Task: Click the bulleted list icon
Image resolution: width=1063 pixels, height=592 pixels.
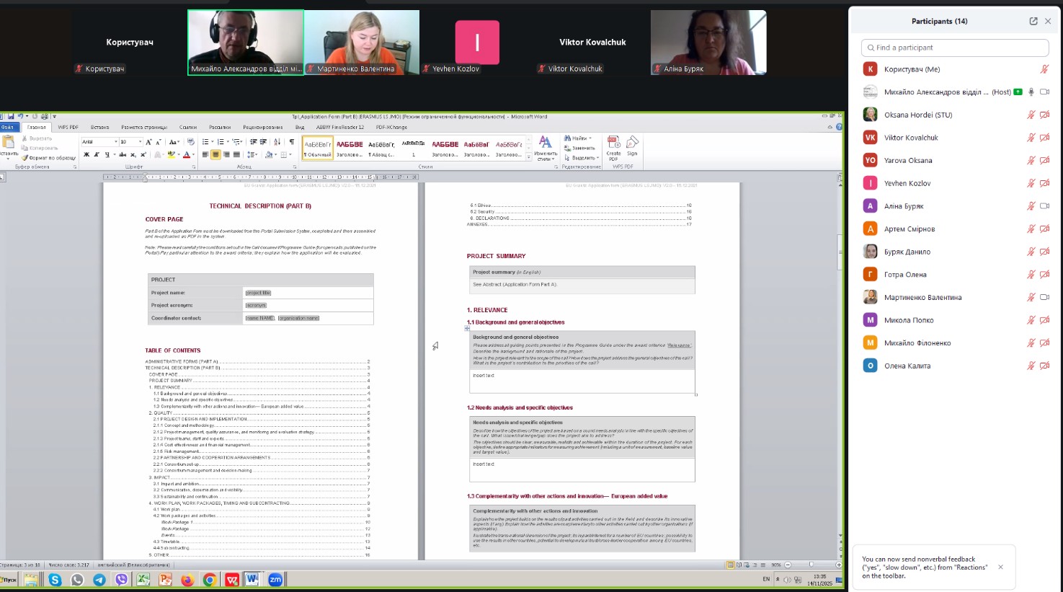Action: pyautogui.click(x=206, y=142)
